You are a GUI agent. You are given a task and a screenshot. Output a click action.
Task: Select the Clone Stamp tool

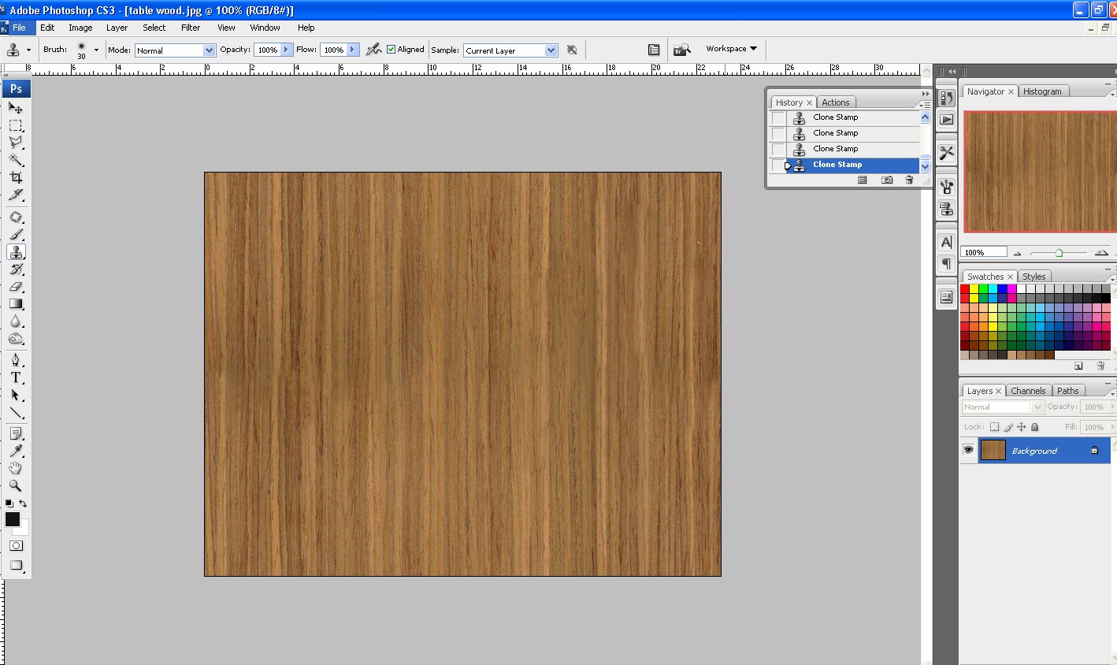[16, 252]
